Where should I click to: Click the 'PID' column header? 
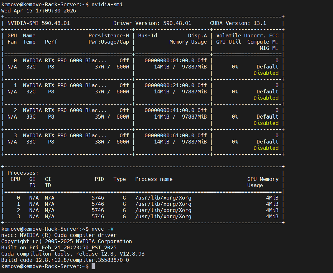(x=99, y=179)
